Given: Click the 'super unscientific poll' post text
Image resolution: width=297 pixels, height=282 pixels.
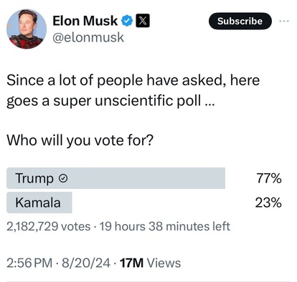Looking at the screenshot, I should [127, 101].
